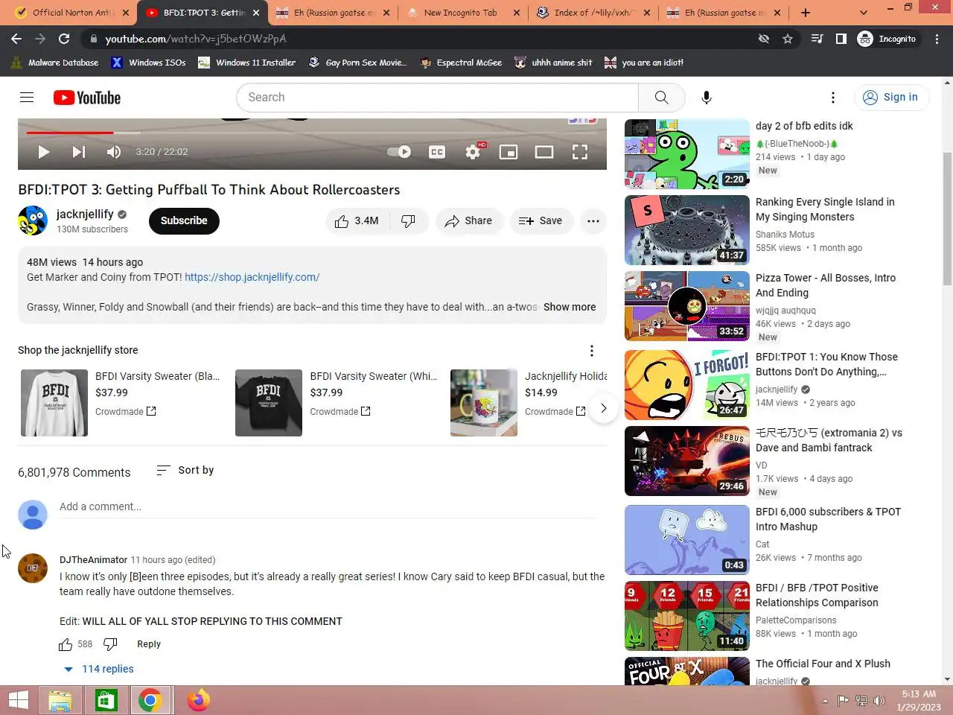The height and width of the screenshot is (715, 953).
Task: Open the YouTube hamburger guide menu
Action: (x=27, y=98)
